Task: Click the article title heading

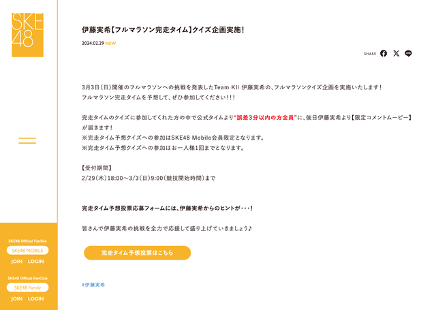Action: pos(163,30)
